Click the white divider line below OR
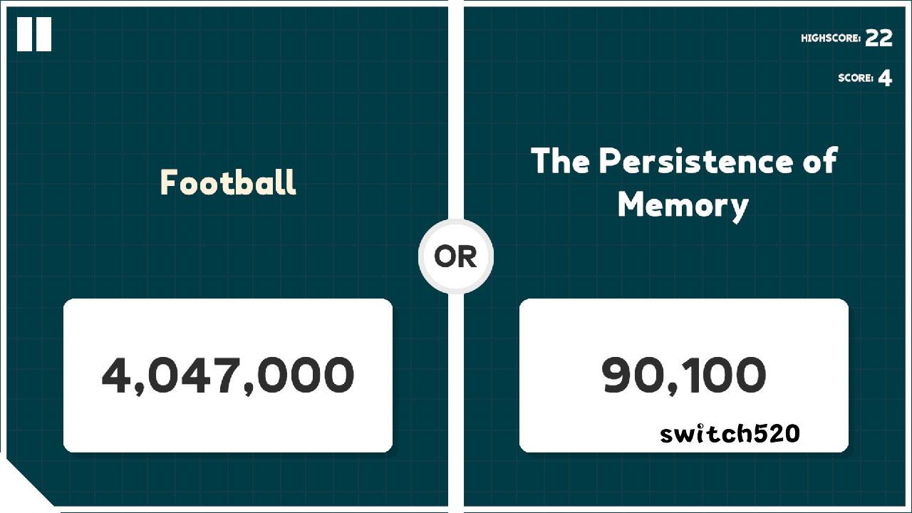Image resolution: width=912 pixels, height=513 pixels. click(456, 403)
